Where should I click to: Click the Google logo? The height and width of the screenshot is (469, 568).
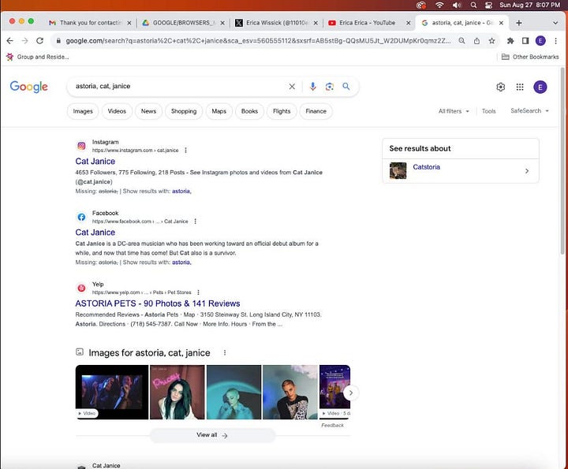point(29,87)
